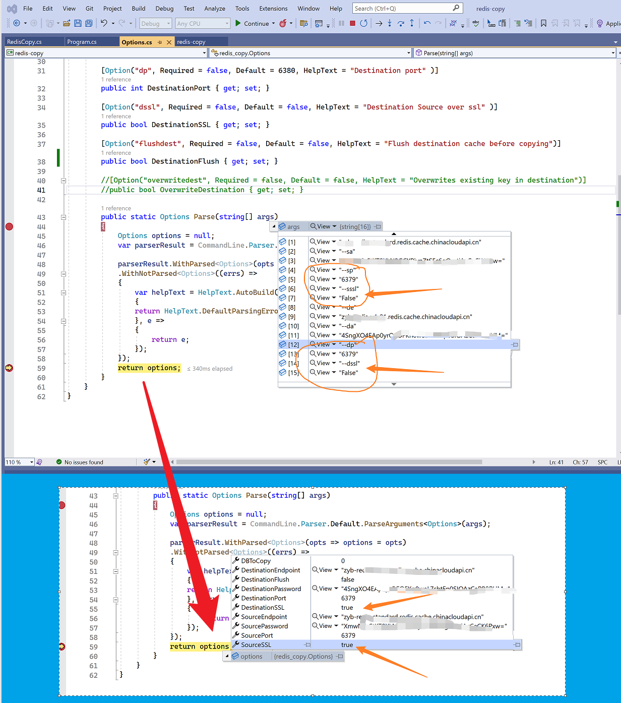Click the Step Out icon

point(412,23)
